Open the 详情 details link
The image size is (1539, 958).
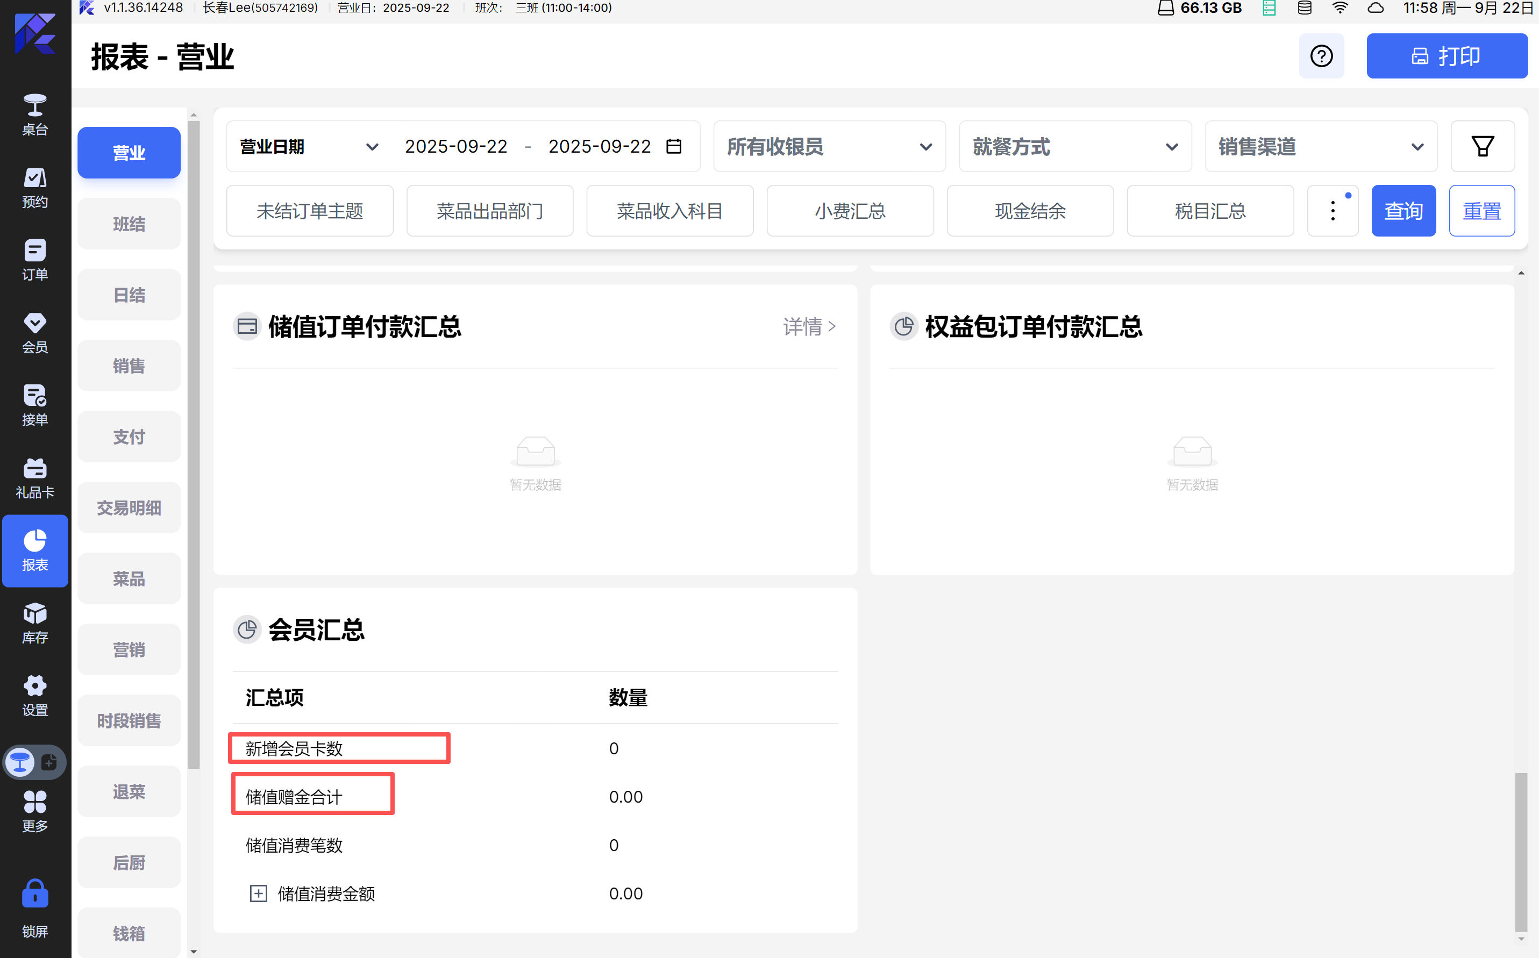[809, 326]
